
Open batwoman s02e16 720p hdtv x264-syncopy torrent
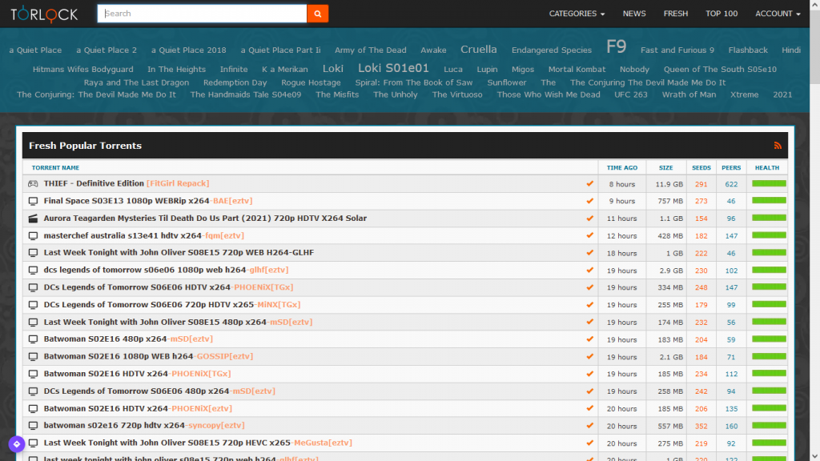[x=144, y=426]
